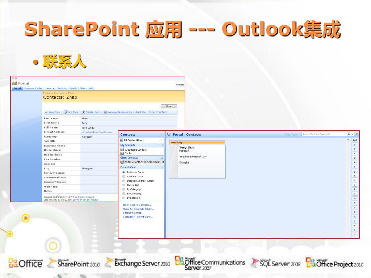Jump to letter a in alphabet index

point(354,144)
